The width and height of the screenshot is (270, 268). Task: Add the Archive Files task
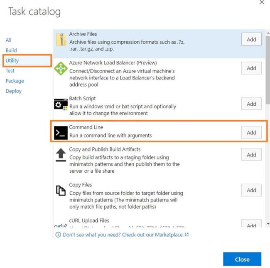click(x=251, y=39)
